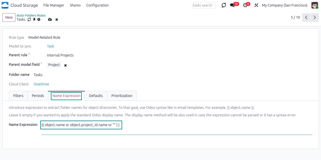This screenshot has width=321, height=160.
Task: Open the gear actions menu beside Tasks
Action: coord(39,20)
